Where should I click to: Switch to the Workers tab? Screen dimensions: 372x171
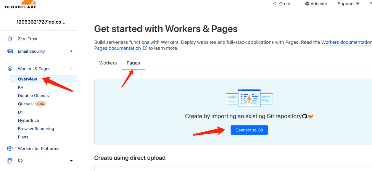tap(108, 63)
